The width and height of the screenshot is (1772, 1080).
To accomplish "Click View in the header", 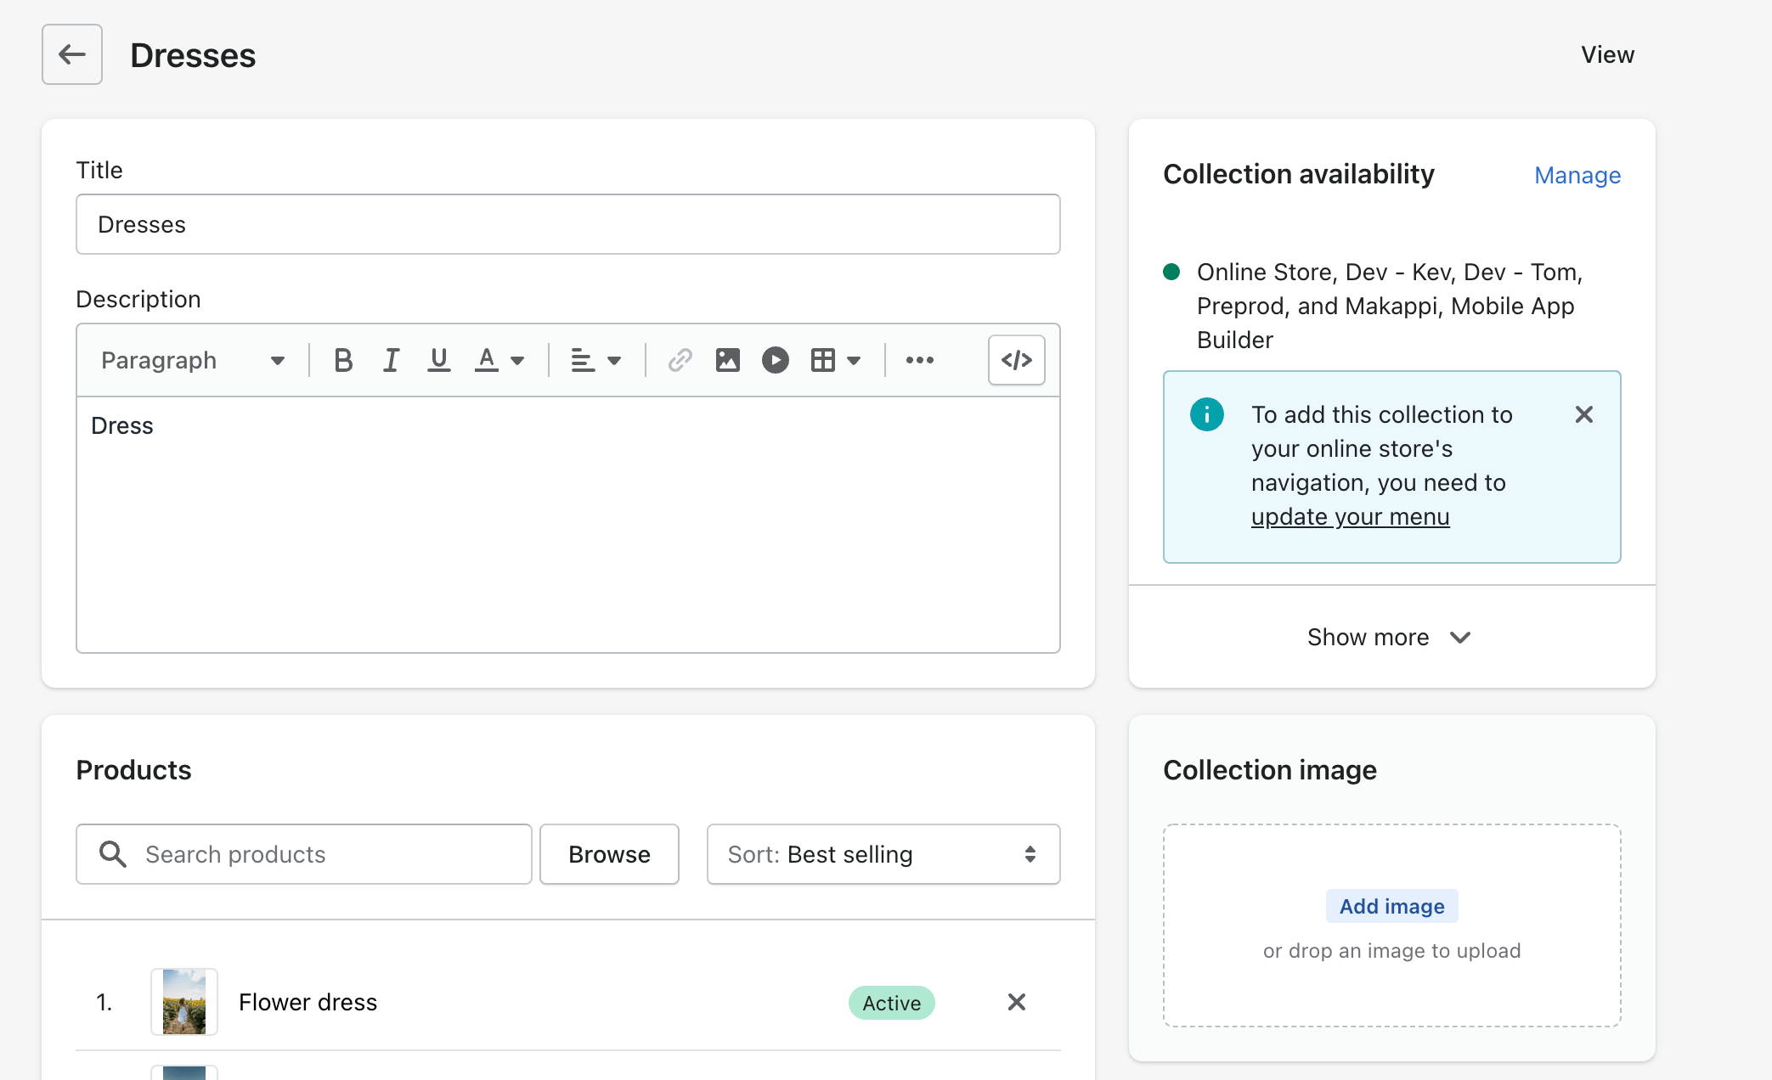I will (x=1607, y=54).
